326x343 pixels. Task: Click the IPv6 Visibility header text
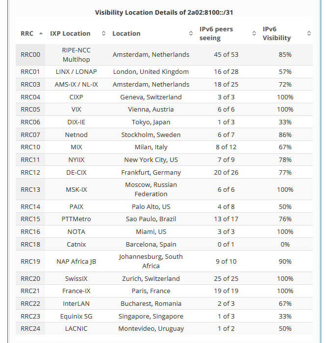[276, 34]
